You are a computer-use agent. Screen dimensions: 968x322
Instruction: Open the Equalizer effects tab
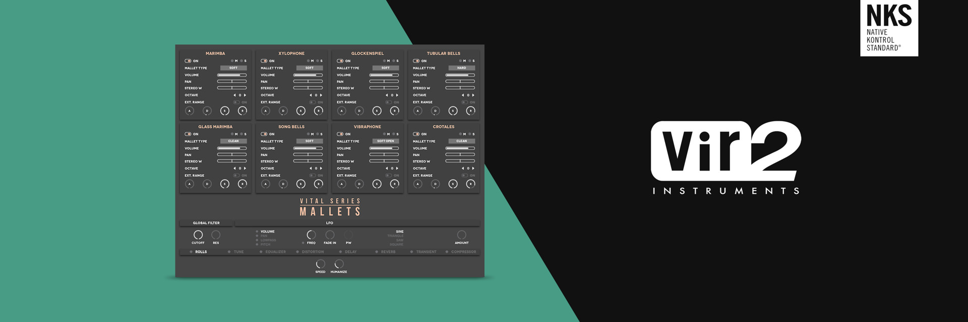click(x=275, y=252)
